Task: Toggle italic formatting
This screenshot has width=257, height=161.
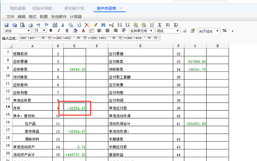Action: (x=59, y=31)
